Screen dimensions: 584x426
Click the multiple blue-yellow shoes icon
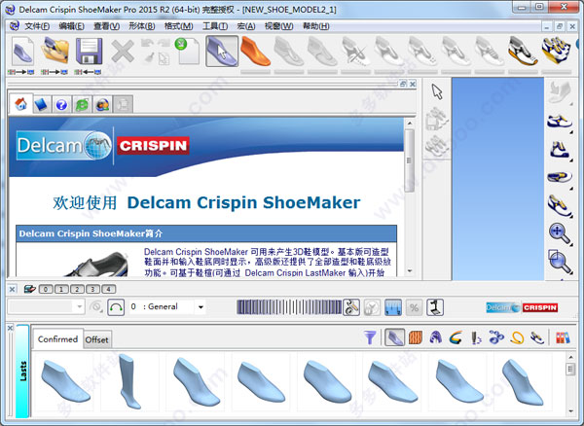(556, 52)
